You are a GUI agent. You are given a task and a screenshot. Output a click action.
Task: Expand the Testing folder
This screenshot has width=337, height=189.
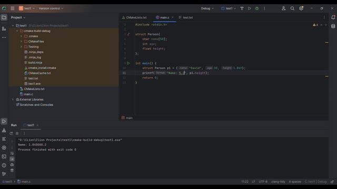[x=21, y=47]
